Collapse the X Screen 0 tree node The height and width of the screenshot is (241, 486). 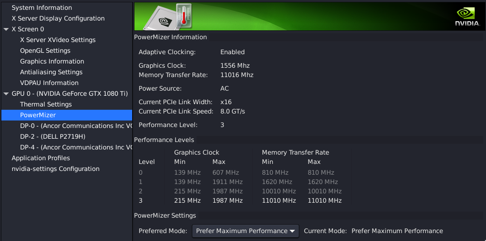pyautogui.click(x=6, y=29)
